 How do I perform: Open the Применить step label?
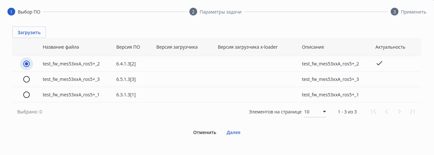tap(413, 12)
